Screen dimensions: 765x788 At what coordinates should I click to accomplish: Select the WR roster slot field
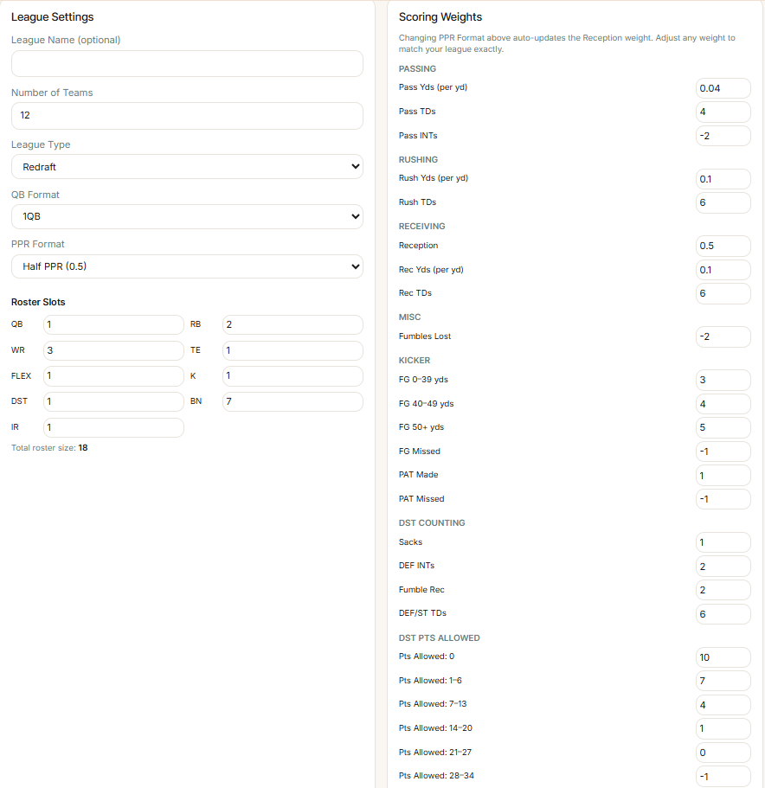click(x=113, y=350)
